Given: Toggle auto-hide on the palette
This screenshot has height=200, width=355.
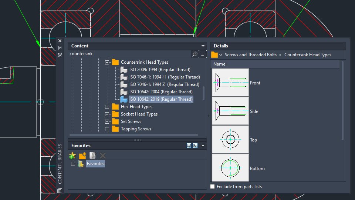Looking at the screenshot, I should (x=60, y=48).
